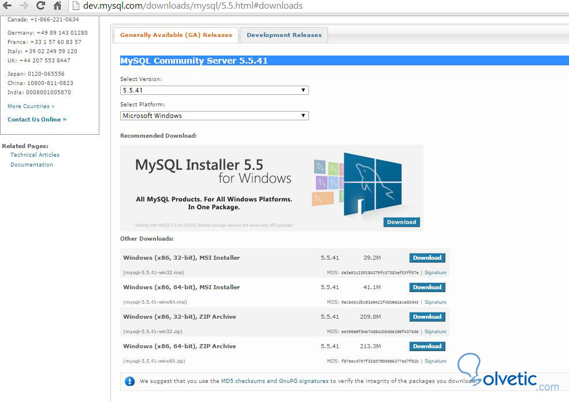Viewport: 569px width, 402px height.
Task: Switch to Generally Available (GA) Releases tab
Action: coord(176,35)
